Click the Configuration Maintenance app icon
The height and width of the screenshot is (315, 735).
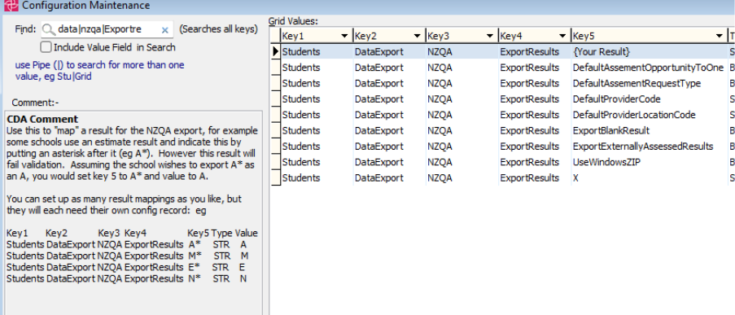[11, 6]
